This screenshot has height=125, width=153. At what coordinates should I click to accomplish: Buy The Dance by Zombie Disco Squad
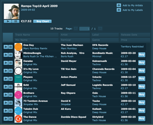point(142,119)
